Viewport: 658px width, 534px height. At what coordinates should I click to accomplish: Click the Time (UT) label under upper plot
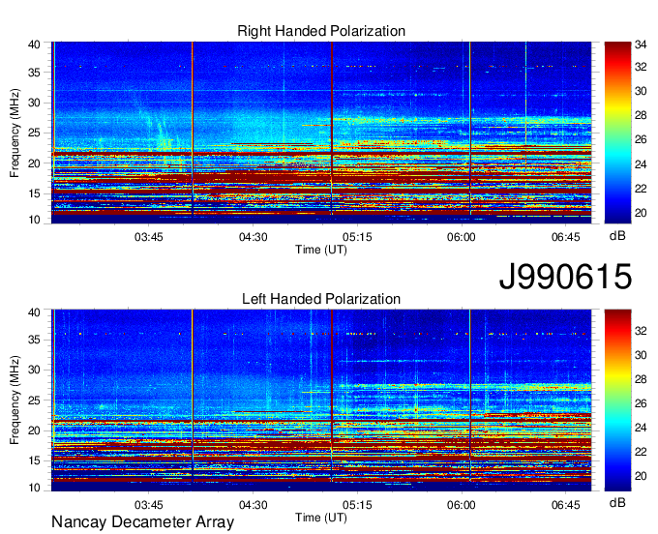[x=321, y=250]
